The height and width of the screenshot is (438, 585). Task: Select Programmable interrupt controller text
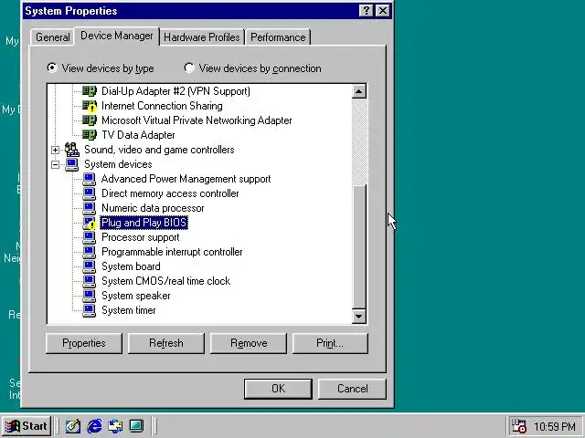click(x=172, y=252)
